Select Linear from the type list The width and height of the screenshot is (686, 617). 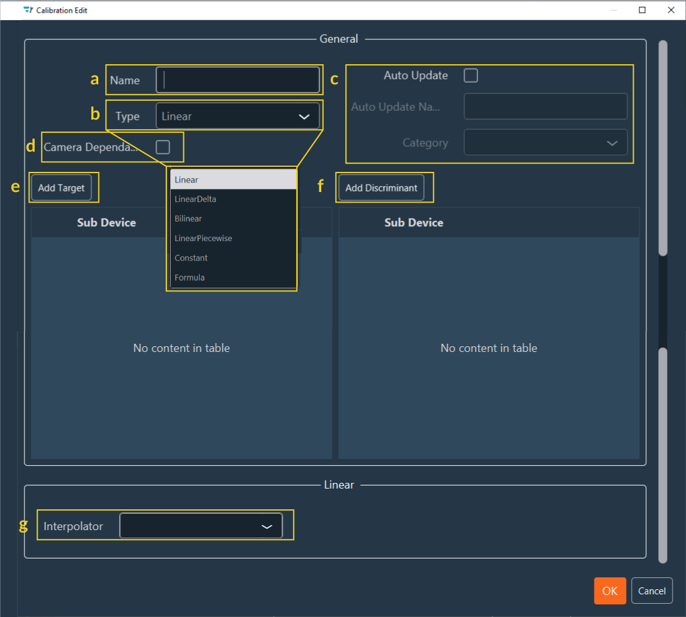[232, 180]
